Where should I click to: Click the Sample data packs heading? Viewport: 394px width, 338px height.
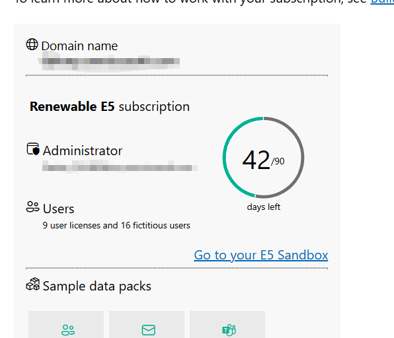97,287
